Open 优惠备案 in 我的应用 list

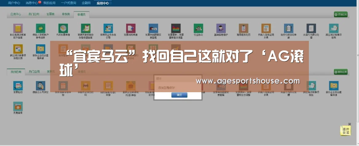point(18,106)
